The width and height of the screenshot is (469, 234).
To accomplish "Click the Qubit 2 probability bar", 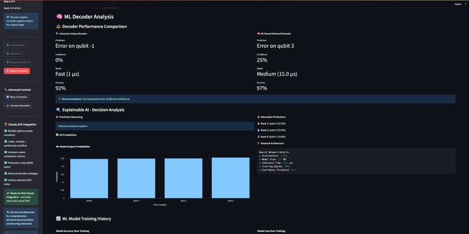I will (x=183, y=178).
